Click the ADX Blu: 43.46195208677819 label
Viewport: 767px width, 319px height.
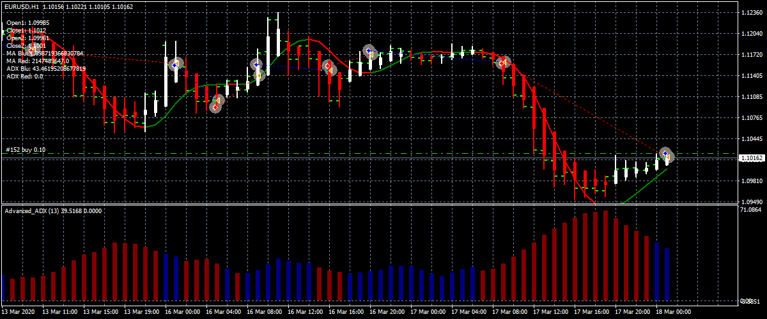coord(46,68)
